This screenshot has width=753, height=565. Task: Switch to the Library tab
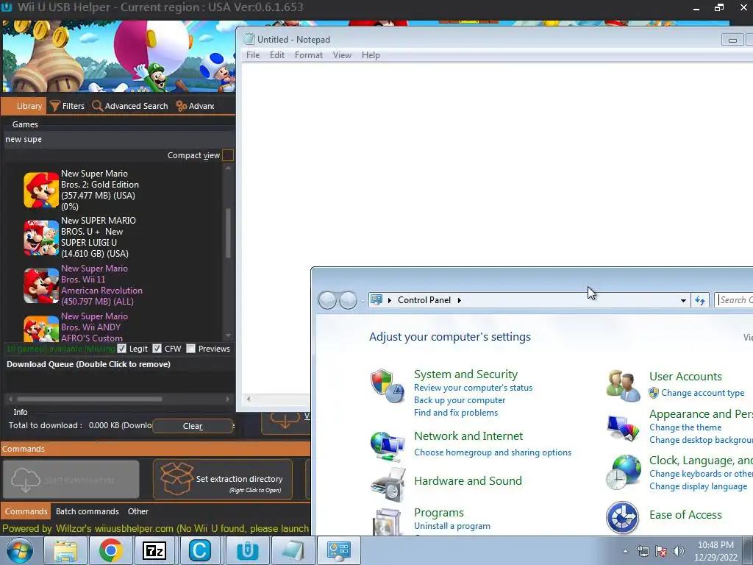[24, 106]
